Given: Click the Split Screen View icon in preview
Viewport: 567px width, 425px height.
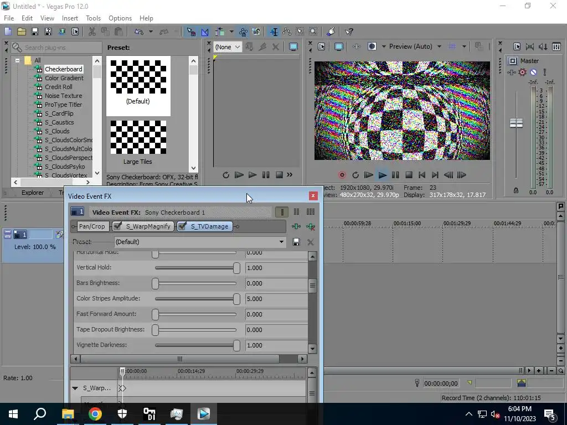Looking at the screenshot, I should point(372,46).
